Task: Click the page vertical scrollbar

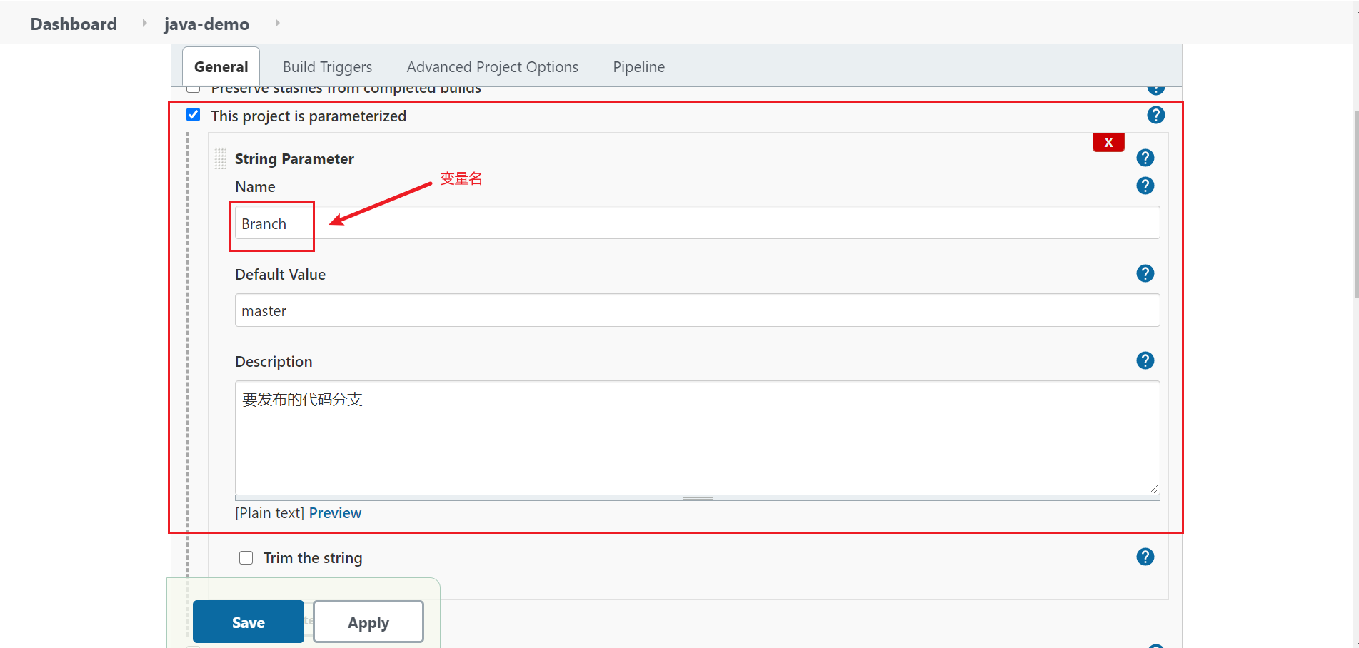Action: [1355, 203]
